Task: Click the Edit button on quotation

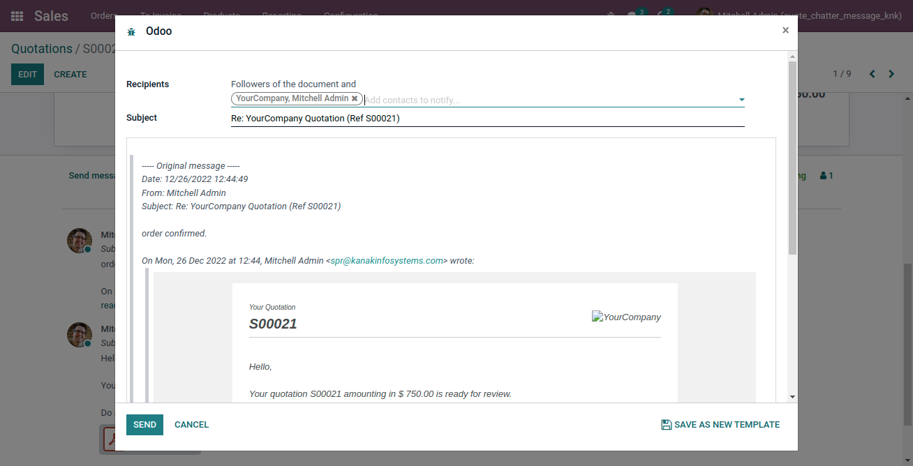Action: coord(27,75)
